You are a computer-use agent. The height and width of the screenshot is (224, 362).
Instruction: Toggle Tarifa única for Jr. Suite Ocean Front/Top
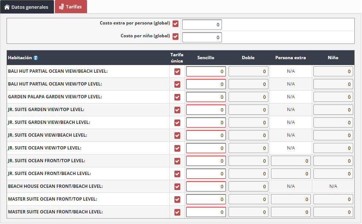coord(177,161)
